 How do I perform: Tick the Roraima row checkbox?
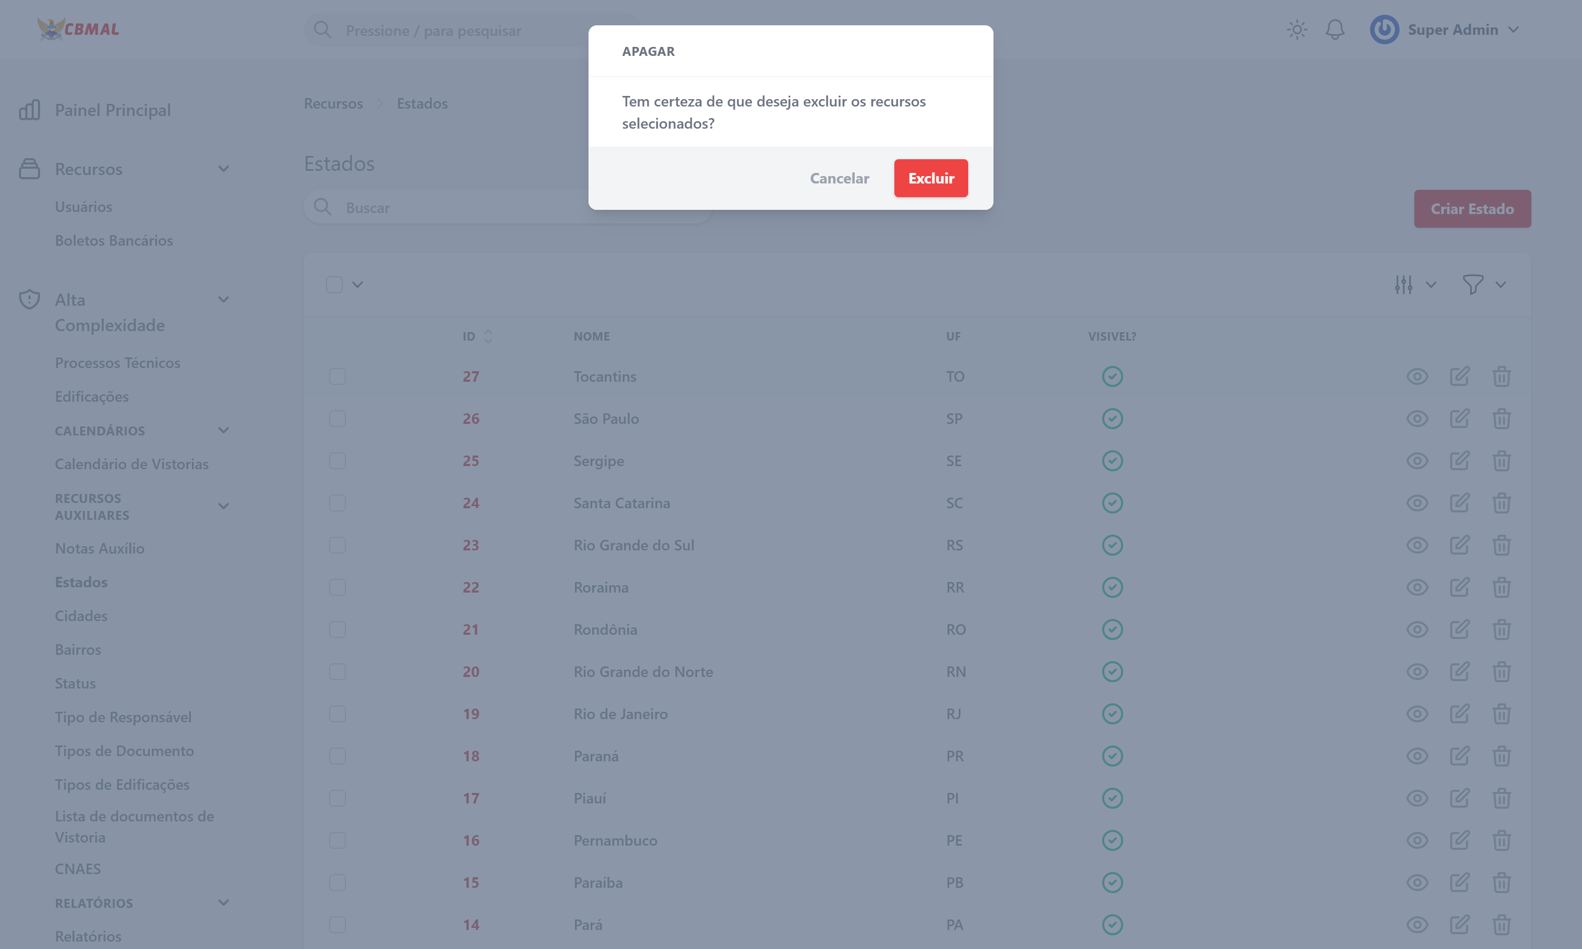click(x=337, y=587)
